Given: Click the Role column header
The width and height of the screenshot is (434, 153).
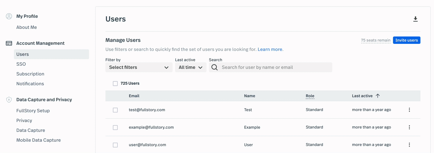Looking at the screenshot, I should coord(310,96).
